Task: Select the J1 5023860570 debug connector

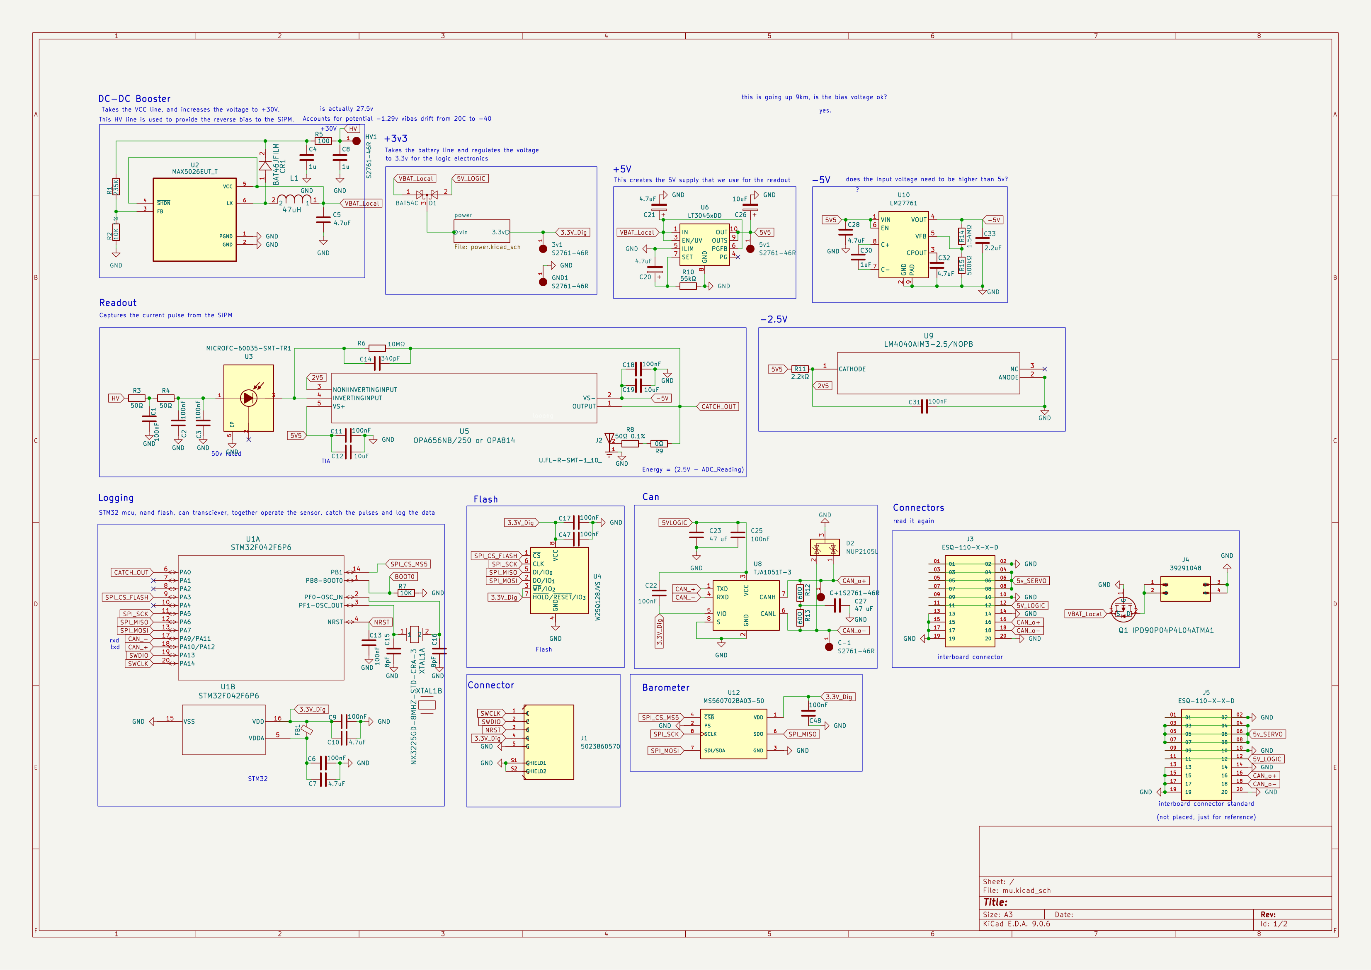Action: (x=549, y=742)
